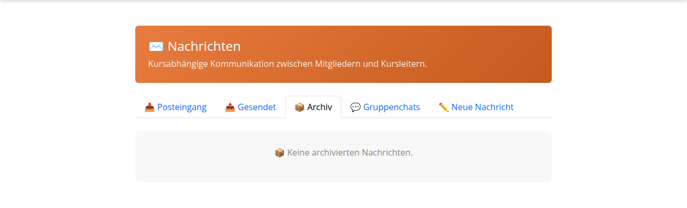Click the box icon on Archiv tab

click(299, 107)
